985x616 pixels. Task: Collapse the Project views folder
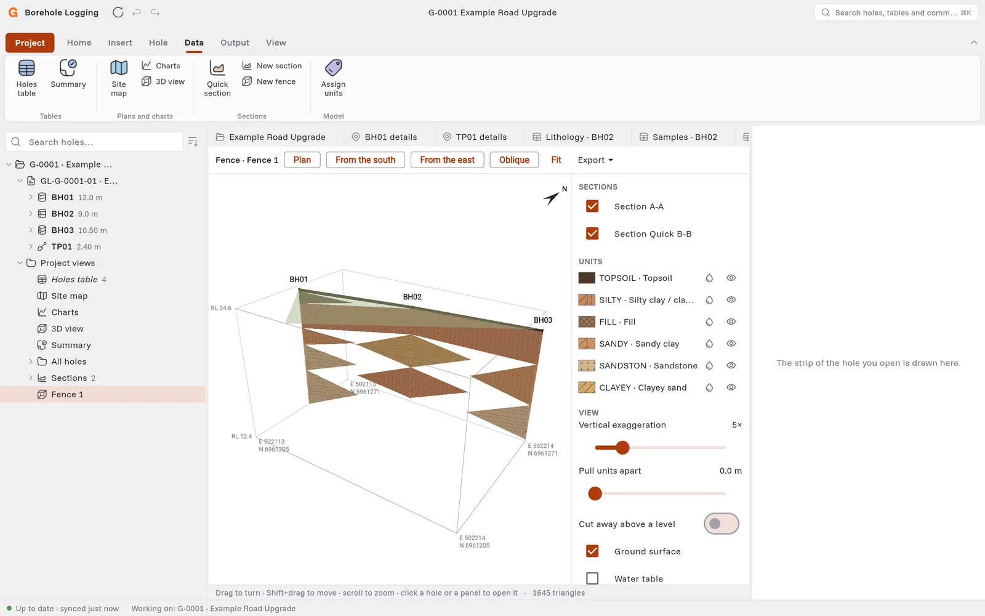click(x=20, y=263)
